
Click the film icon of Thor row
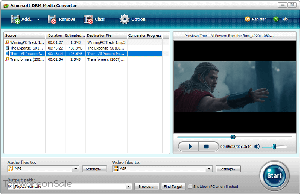(7, 54)
